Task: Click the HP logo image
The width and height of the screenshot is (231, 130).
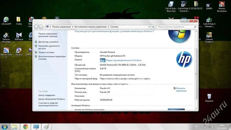Action: 184,59
